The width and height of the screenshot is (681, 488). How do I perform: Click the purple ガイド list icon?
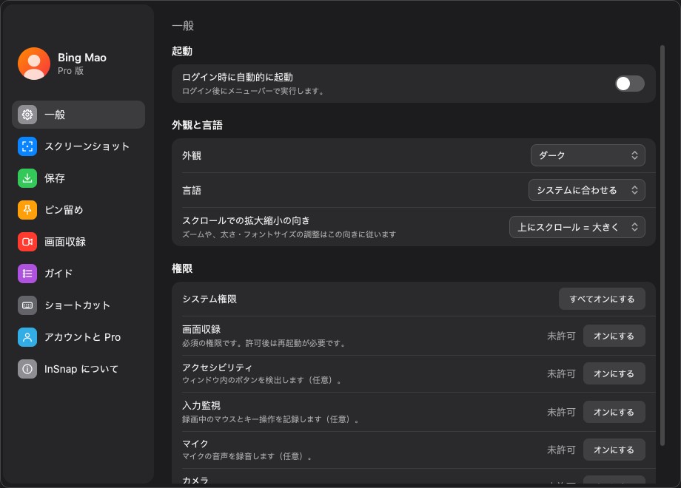(27, 274)
